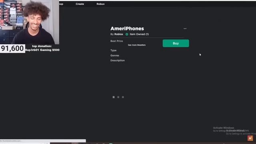Viewport: 256px width, 144px height.
Task: Open the three-dot options menu beside AmeriPhones
Action: coord(185,28)
